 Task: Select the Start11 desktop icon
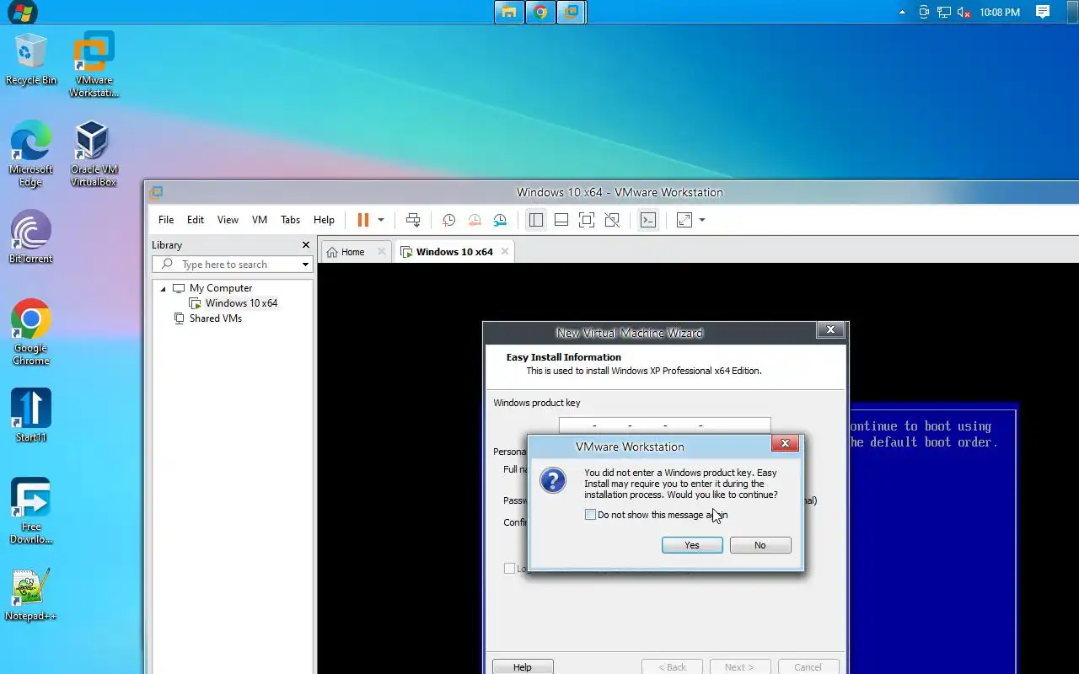(31, 416)
